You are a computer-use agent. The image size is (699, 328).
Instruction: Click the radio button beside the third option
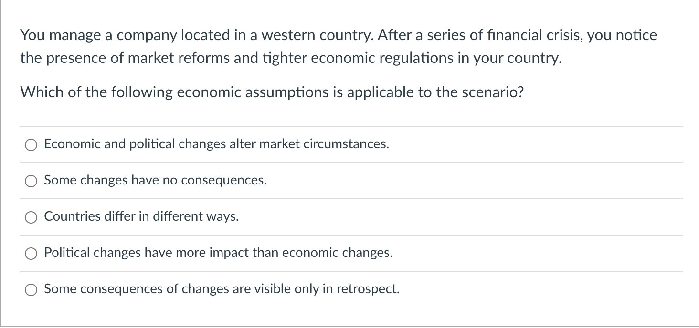[x=31, y=217]
